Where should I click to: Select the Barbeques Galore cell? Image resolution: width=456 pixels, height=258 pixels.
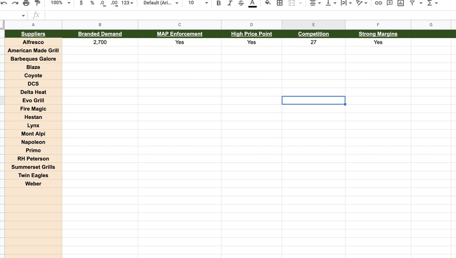tap(33, 59)
